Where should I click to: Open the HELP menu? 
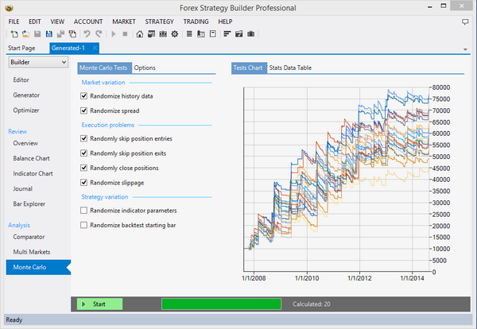(225, 21)
